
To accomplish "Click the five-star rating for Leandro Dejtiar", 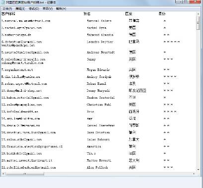I will (x=172, y=42).
